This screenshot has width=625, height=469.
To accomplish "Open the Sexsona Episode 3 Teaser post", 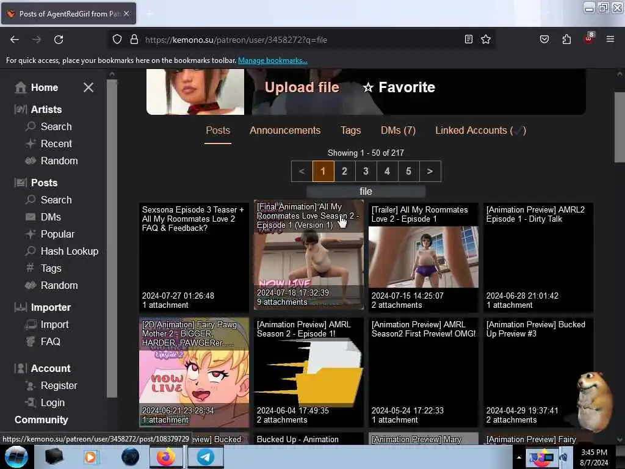I will (194, 257).
